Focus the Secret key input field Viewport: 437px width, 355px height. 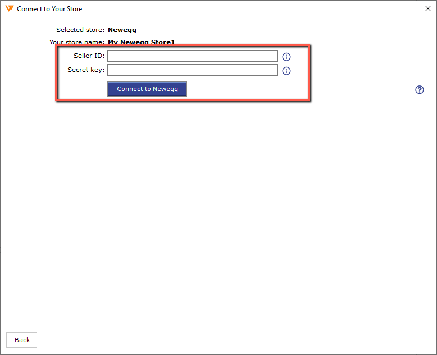click(193, 70)
